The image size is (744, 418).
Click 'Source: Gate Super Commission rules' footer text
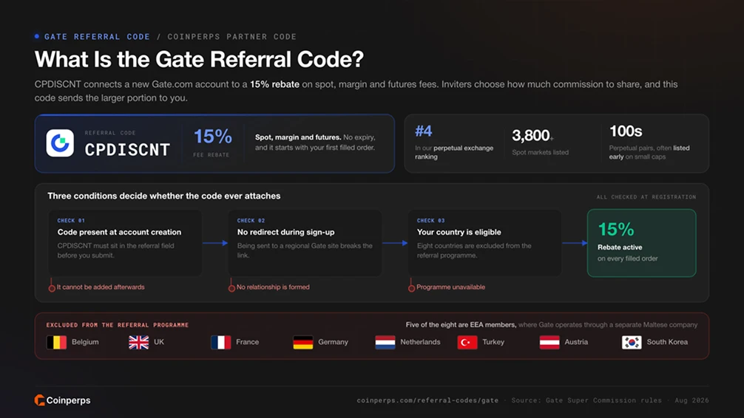586,400
